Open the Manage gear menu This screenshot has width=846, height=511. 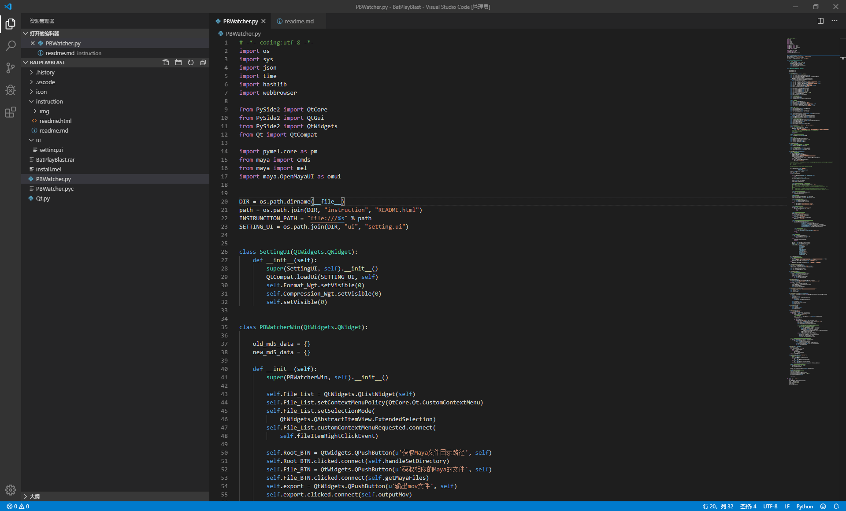point(11,489)
